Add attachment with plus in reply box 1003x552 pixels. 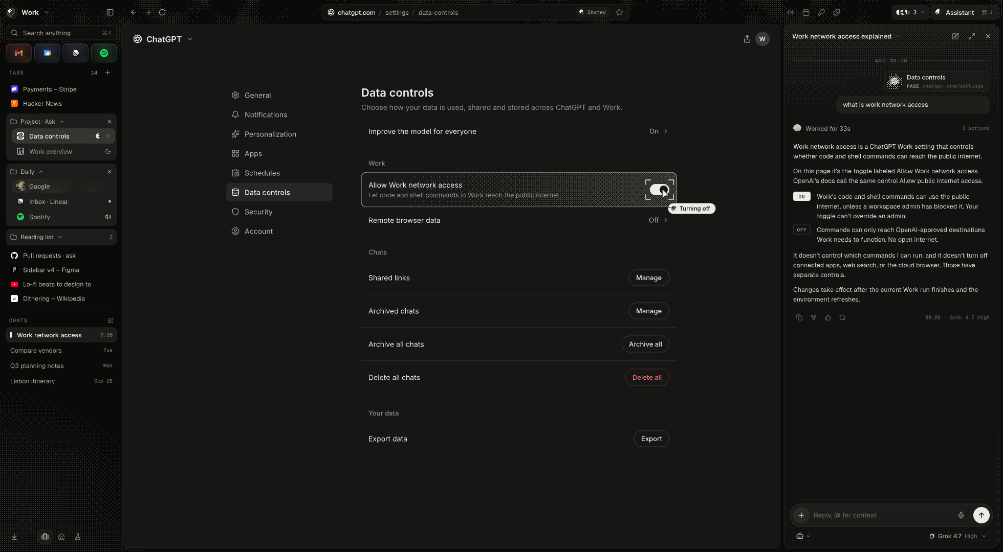801,515
